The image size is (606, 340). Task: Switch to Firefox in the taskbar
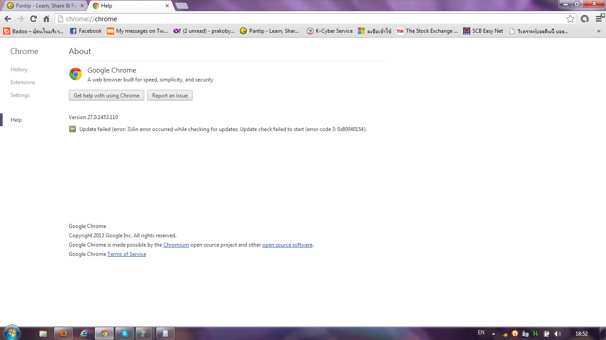pos(63,333)
